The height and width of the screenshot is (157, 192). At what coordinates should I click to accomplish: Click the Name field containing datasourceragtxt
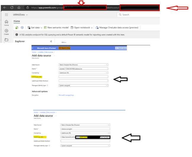tap(85, 129)
